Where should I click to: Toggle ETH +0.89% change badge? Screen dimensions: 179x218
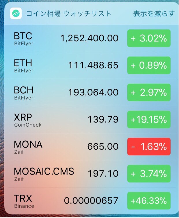pos(149,65)
